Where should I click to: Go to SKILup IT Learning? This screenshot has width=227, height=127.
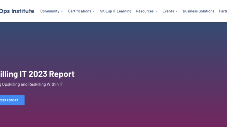[x=116, y=11]
